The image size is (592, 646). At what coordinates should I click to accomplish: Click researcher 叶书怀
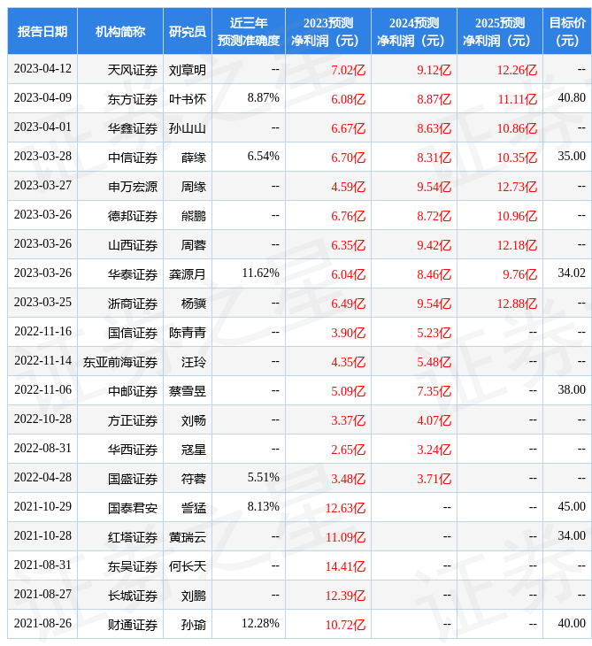pyautogui.click(x=188, y=99)
